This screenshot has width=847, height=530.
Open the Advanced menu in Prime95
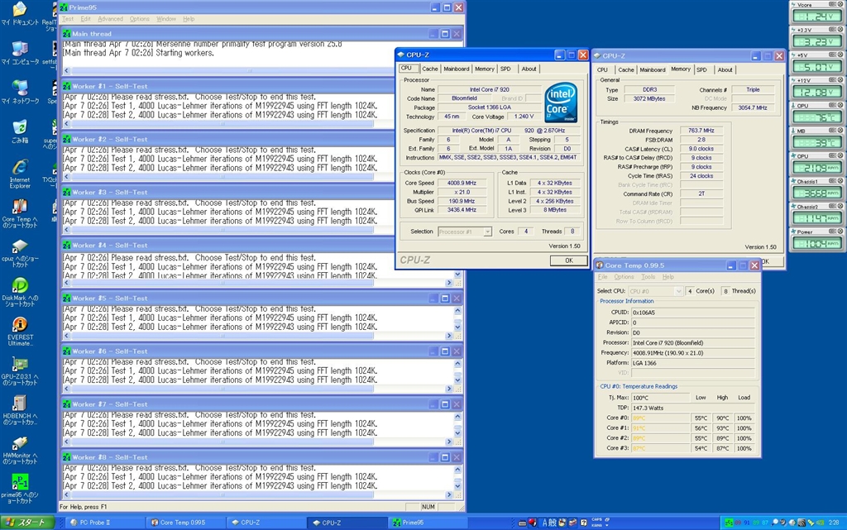point(110,19)
